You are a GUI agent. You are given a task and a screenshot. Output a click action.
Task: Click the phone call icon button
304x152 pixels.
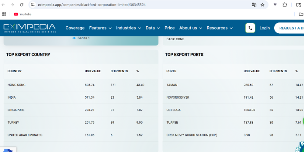click(x=250, y=28)
